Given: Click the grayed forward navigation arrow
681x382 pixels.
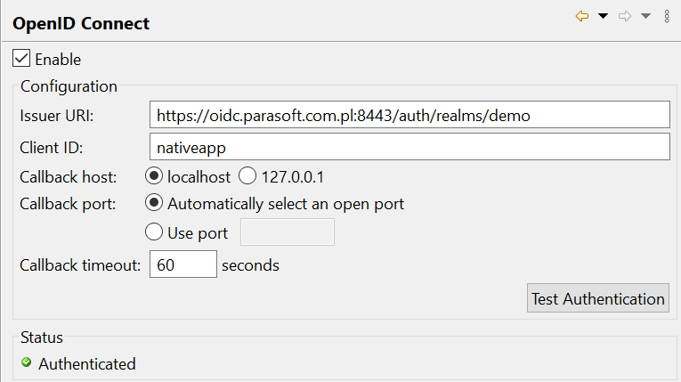Looking at the screenshot, I should point(625,17).
